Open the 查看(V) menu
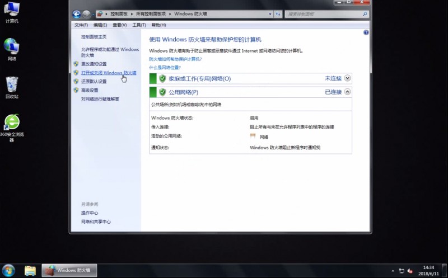The image size is (448, 278). click(x=119, y=25)
